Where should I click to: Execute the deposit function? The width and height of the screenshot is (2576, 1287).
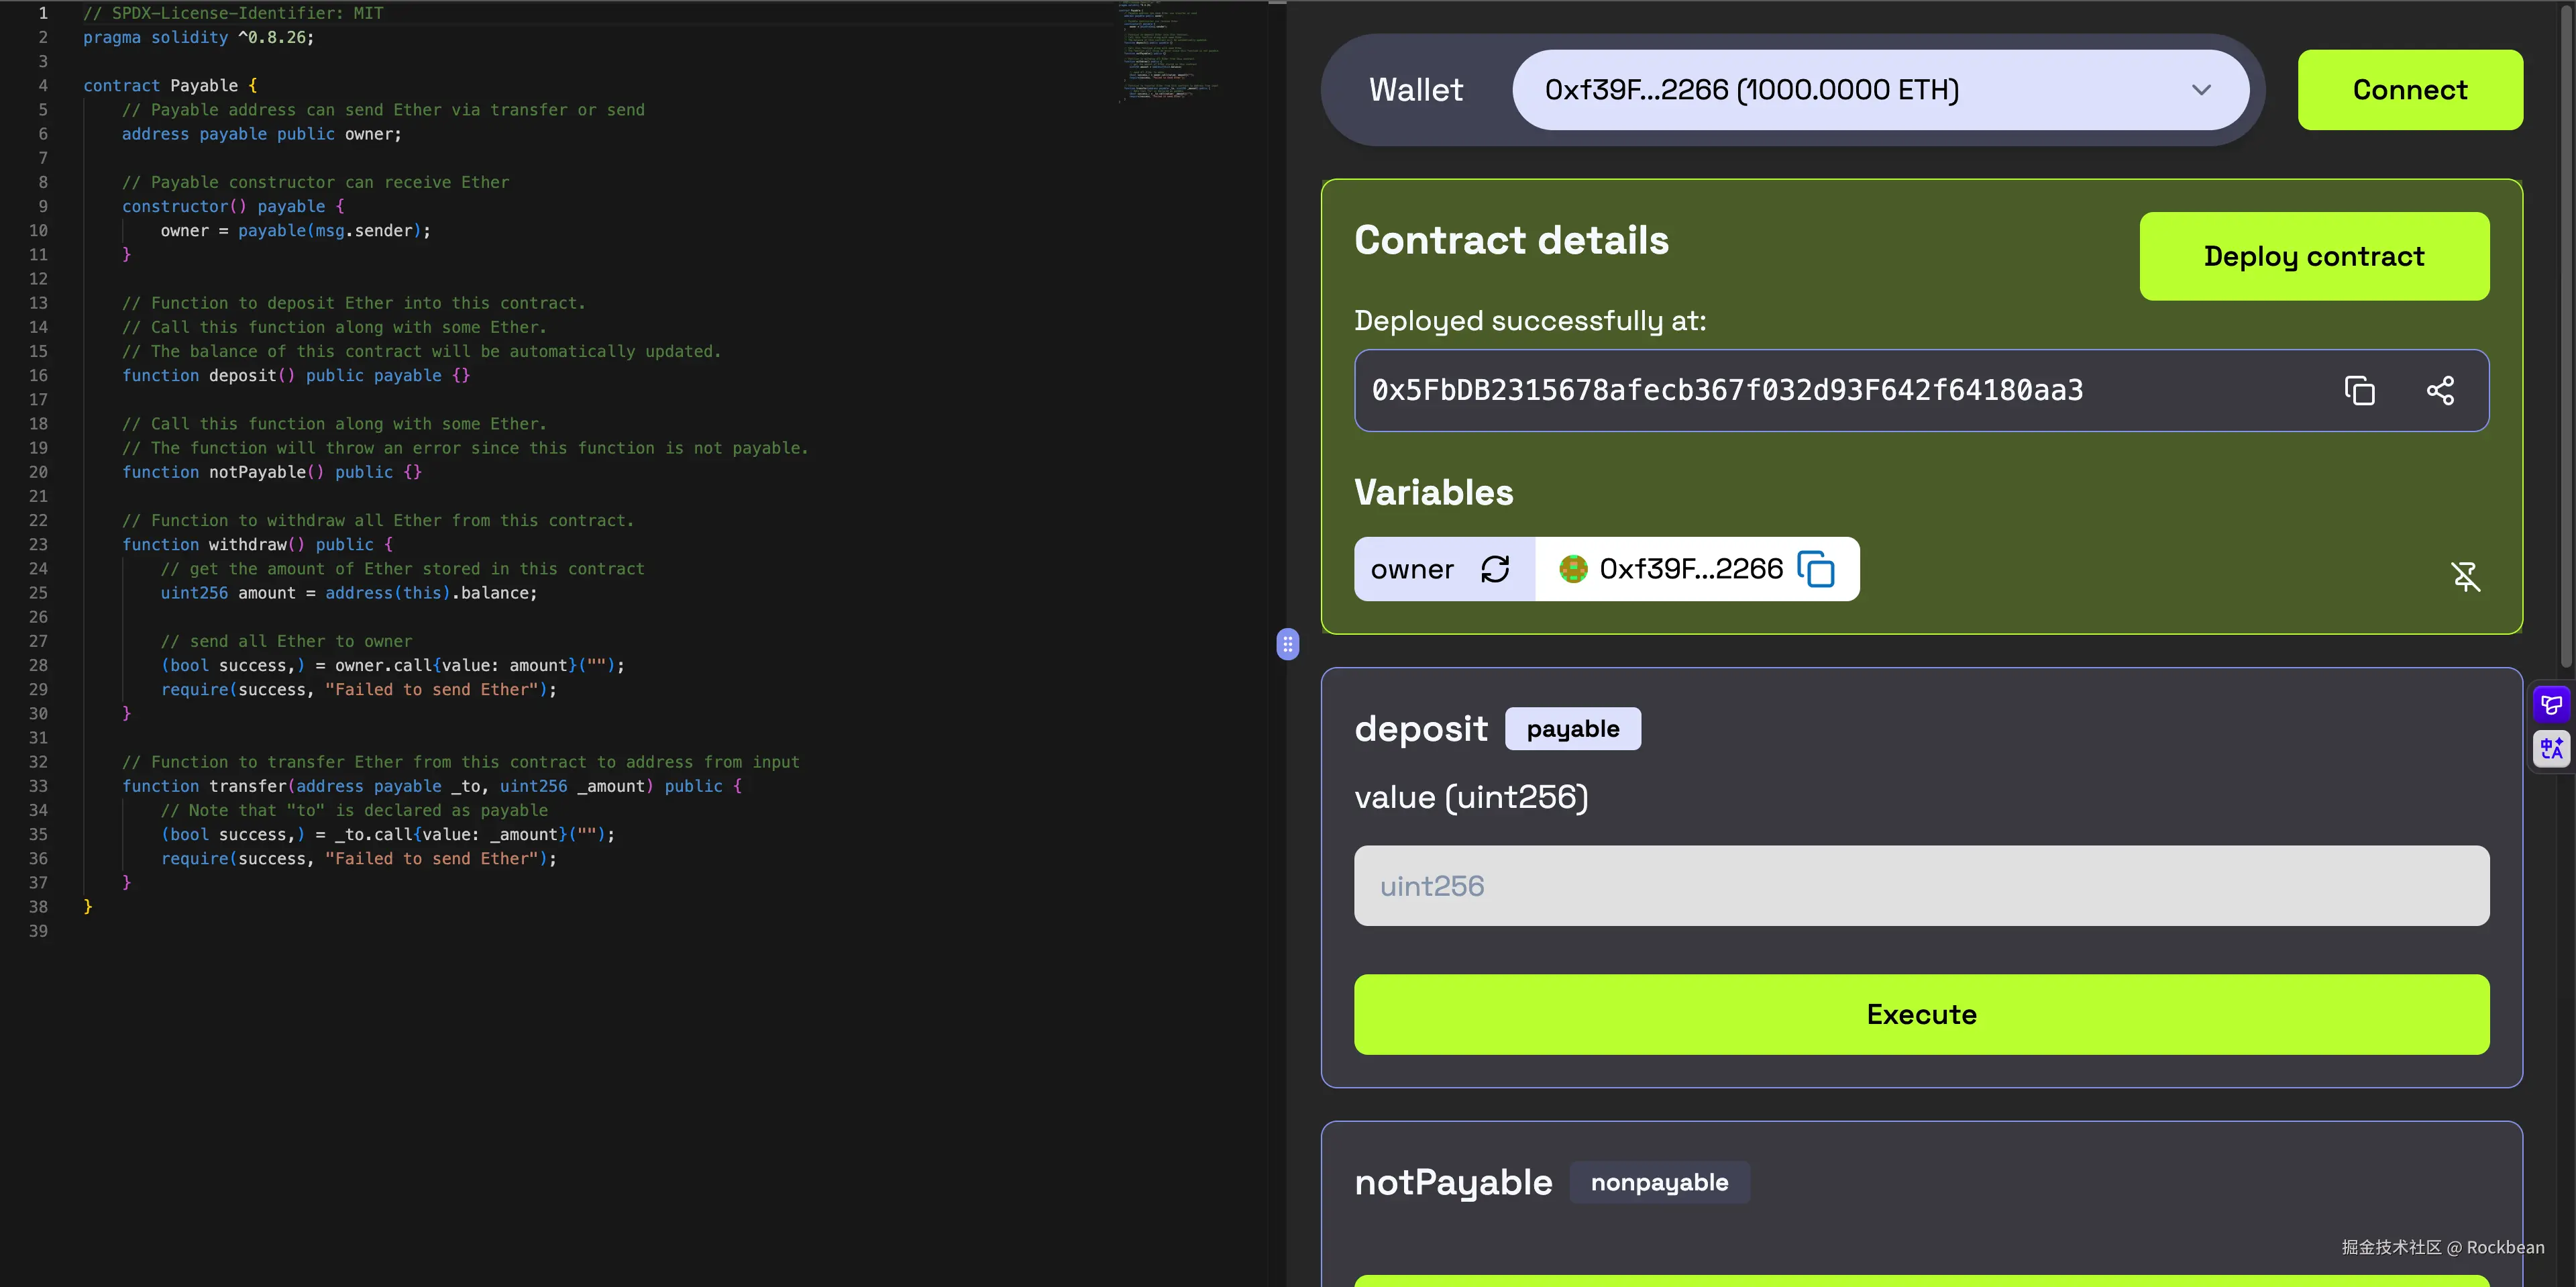tap(1920, 1014)
